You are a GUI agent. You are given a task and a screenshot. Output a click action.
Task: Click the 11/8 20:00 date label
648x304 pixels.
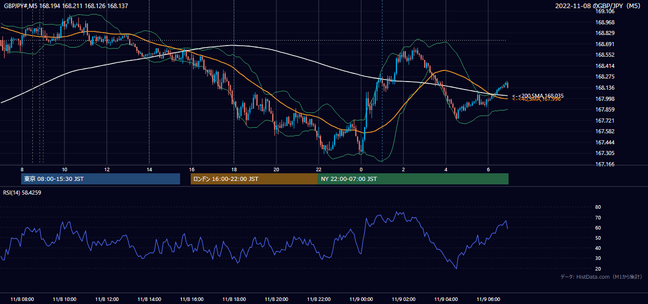276,299
